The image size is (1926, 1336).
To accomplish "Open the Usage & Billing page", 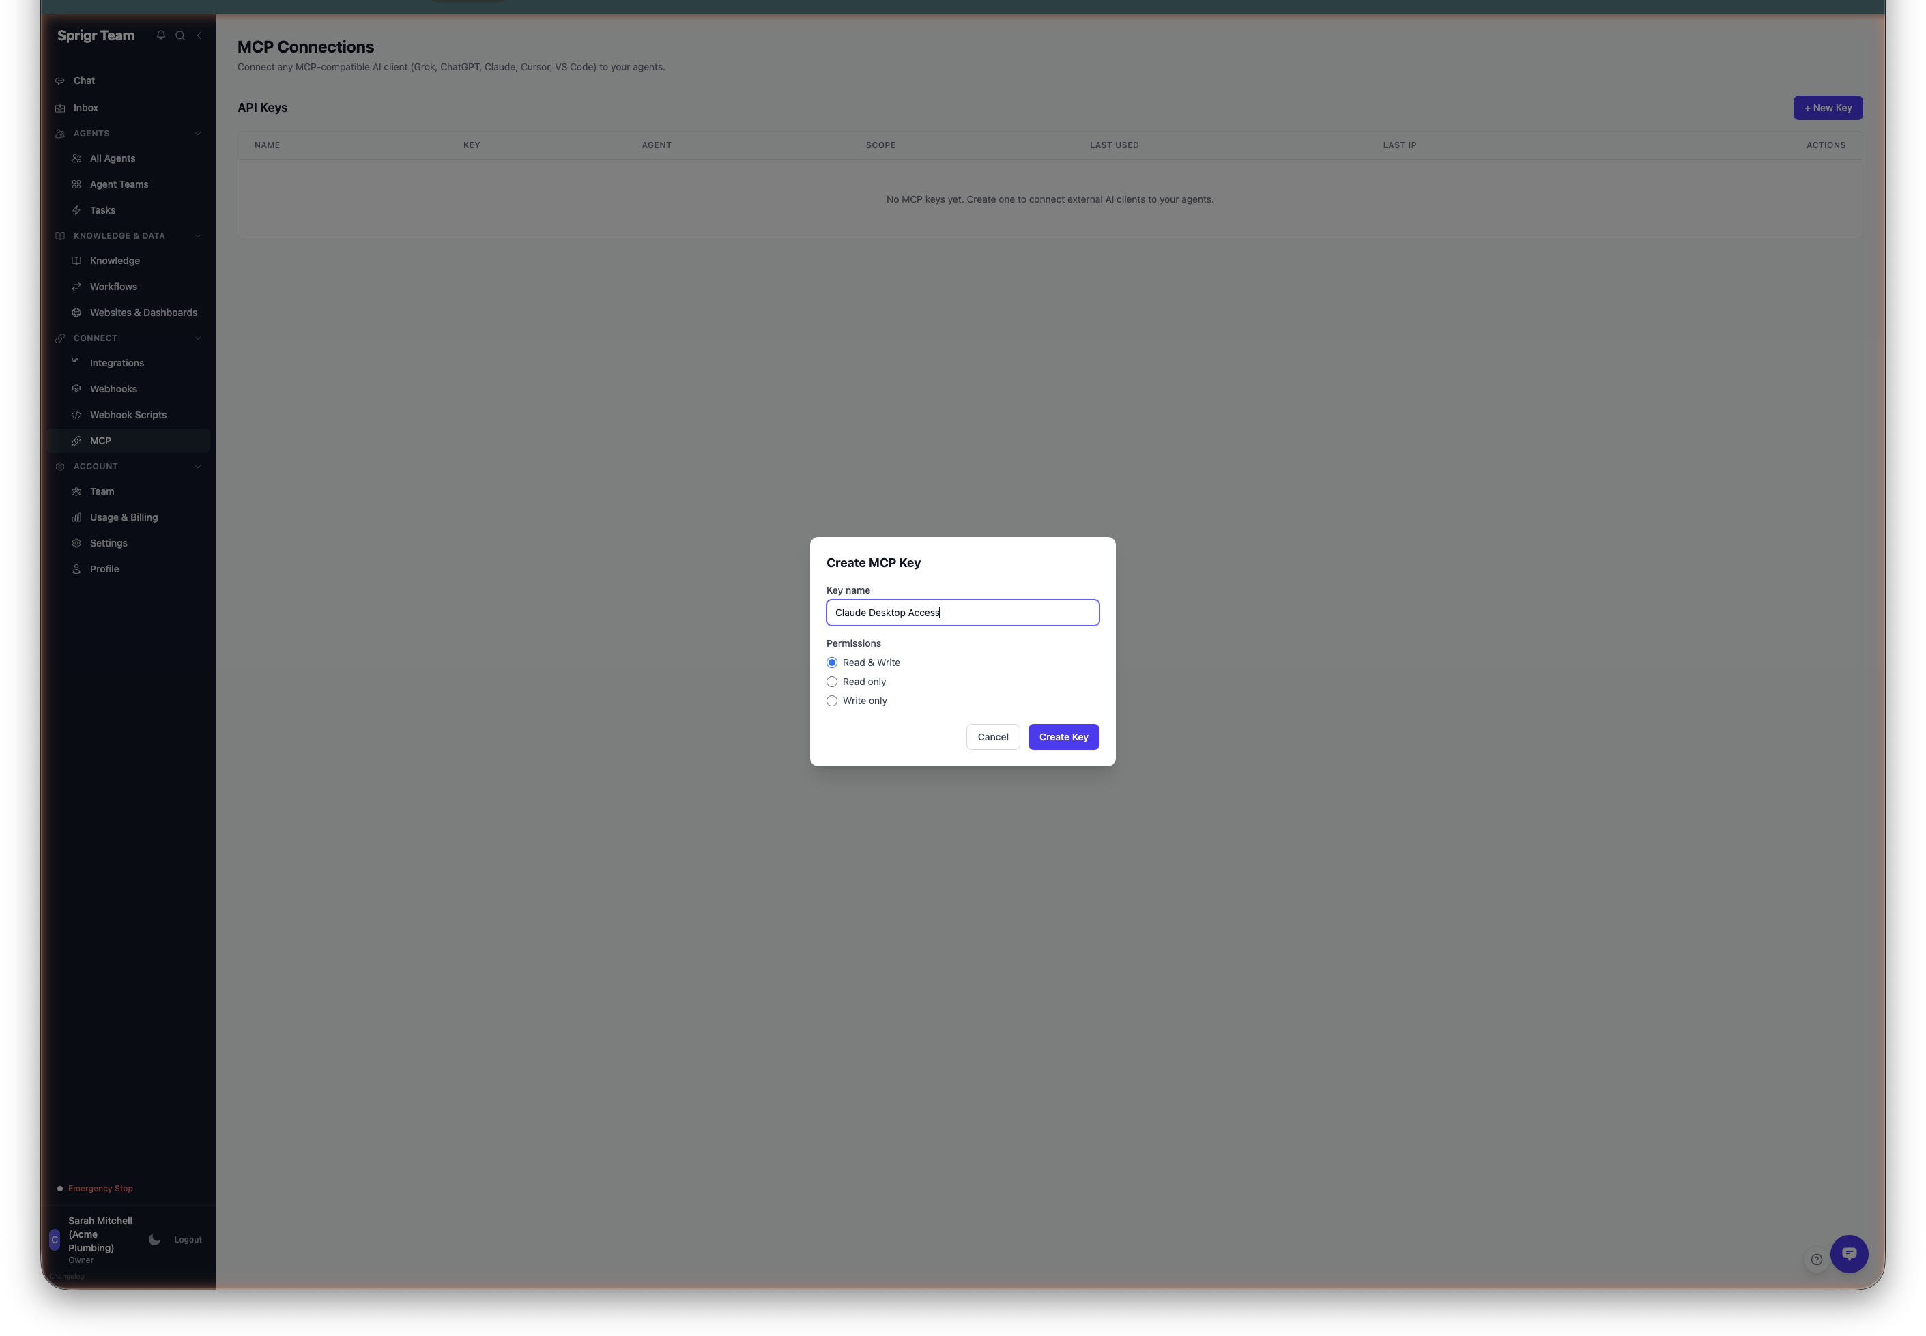I will pos(124,517).
